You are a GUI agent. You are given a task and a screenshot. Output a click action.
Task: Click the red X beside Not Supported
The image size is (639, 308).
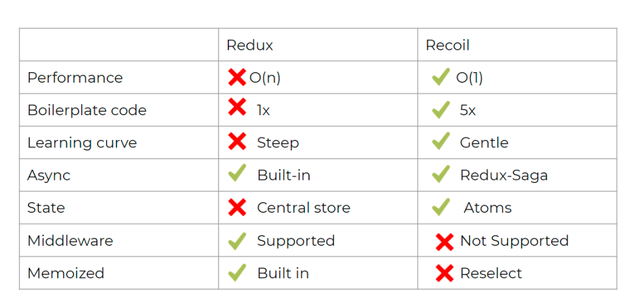tap(444, 241)
